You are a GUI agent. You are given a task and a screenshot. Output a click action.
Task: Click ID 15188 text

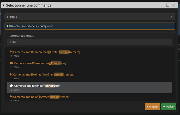[x=14, y=67]
